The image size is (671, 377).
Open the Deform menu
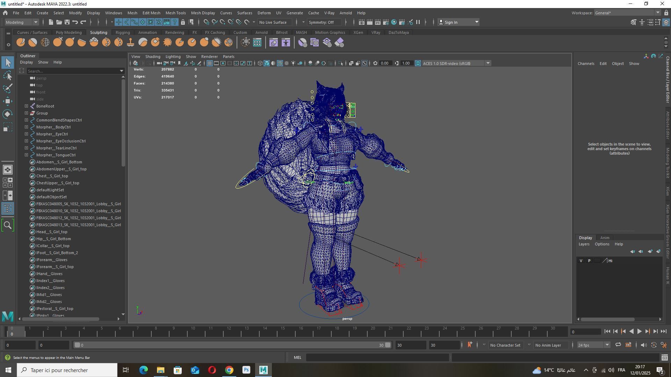point(264,13)
